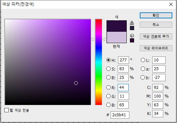Click the vertical hue slider bar
177x123 pixels.
point(99,62)
